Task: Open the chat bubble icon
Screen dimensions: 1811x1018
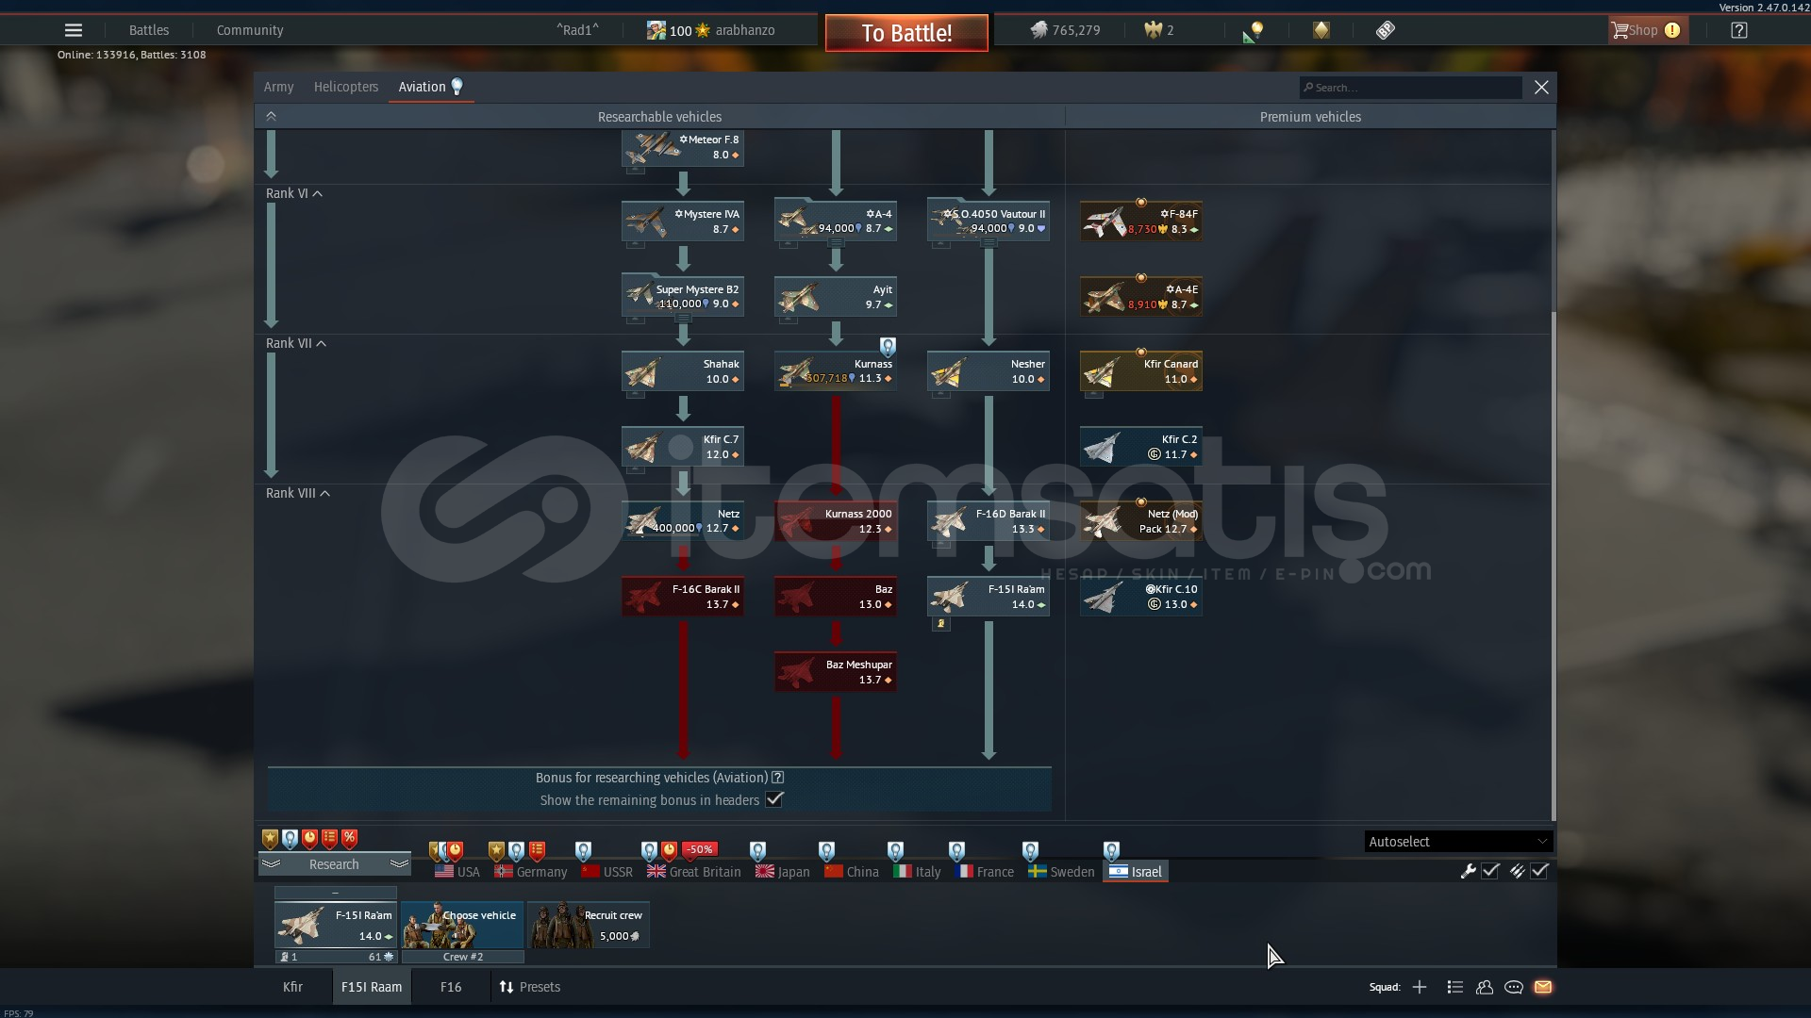Action: pyautogui.click(x=1514, y=987)
